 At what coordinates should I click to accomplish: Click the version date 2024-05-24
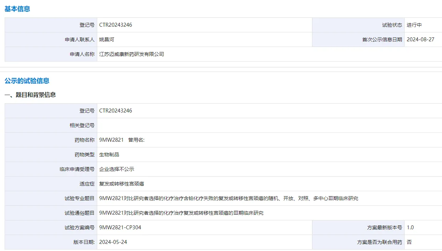pyautogui.click(x=113, y=242)
